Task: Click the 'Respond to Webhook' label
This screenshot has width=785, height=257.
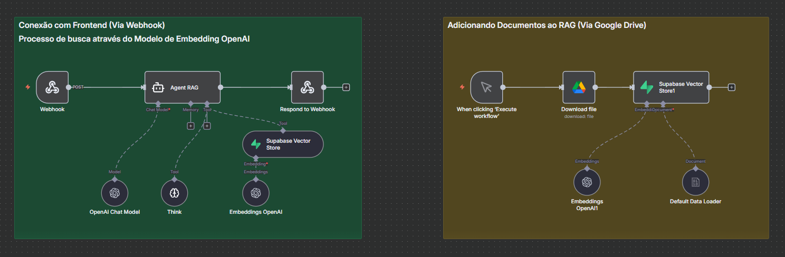Action: coord(308,110)
